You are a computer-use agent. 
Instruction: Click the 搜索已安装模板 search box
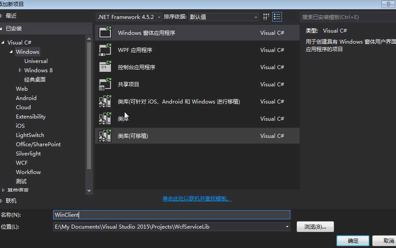click(x=348, y=17)
